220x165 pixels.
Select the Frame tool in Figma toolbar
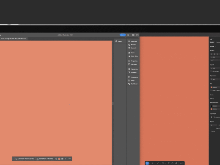click(153, 163)
